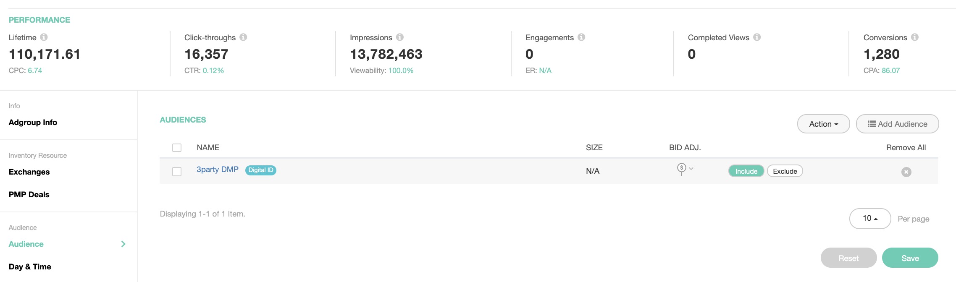
Task: Tick the 3party DMP row checkbox
Action: (x=177, y=172)
